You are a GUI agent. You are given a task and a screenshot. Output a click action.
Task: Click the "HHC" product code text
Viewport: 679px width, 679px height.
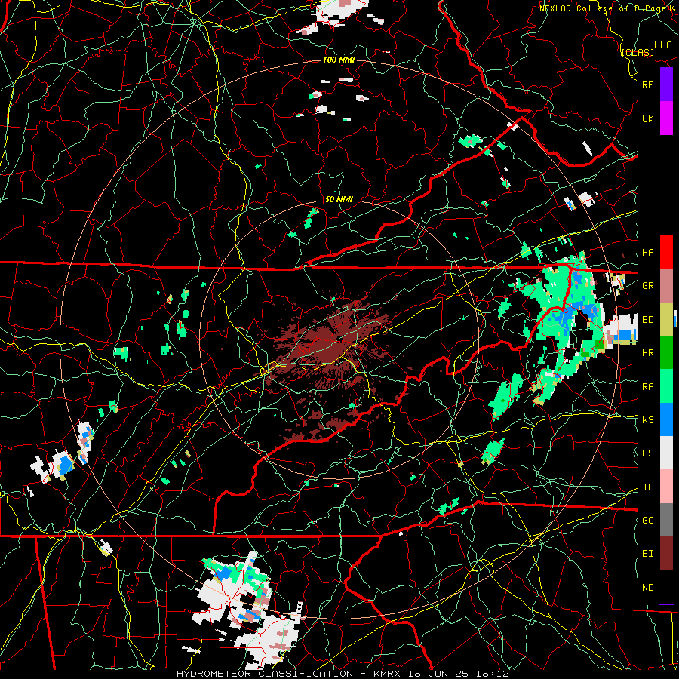coord(663,45)
